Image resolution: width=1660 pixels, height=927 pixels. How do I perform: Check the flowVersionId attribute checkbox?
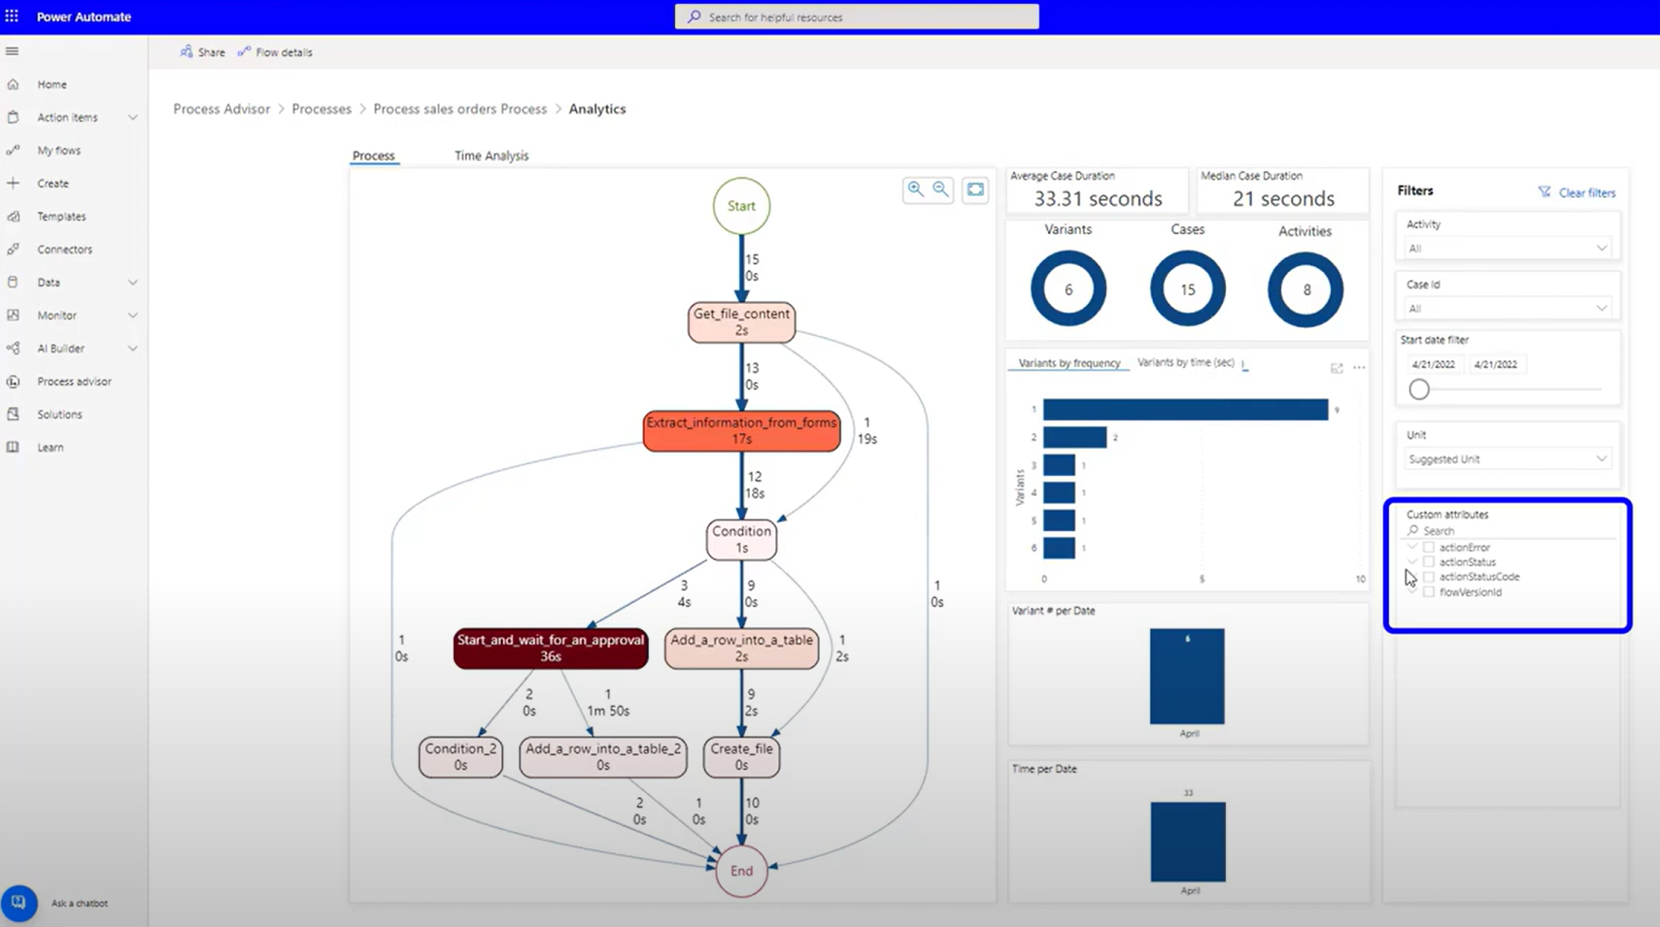point(1429,592)
